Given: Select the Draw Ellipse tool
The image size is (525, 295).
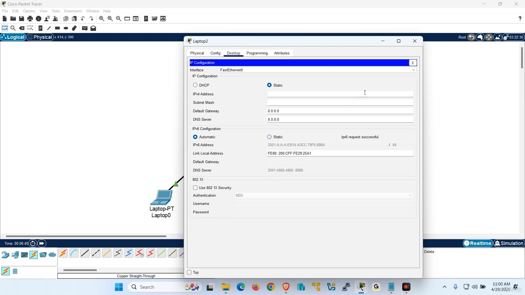Looking at the screenshot, I should (66, 28).
